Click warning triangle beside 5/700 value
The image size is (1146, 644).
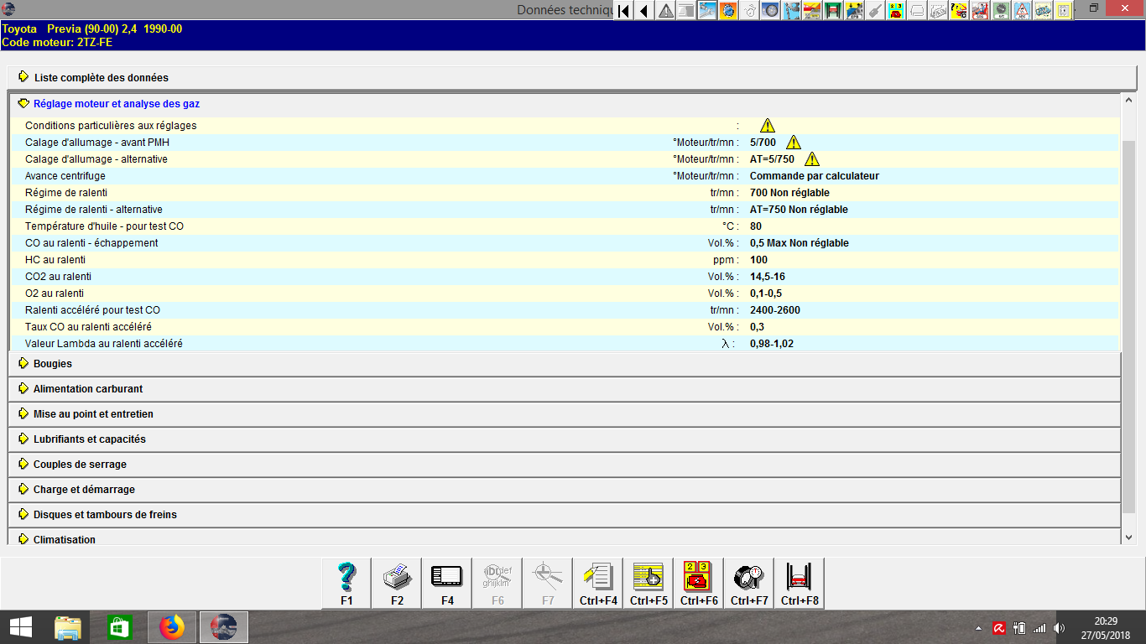794,143
